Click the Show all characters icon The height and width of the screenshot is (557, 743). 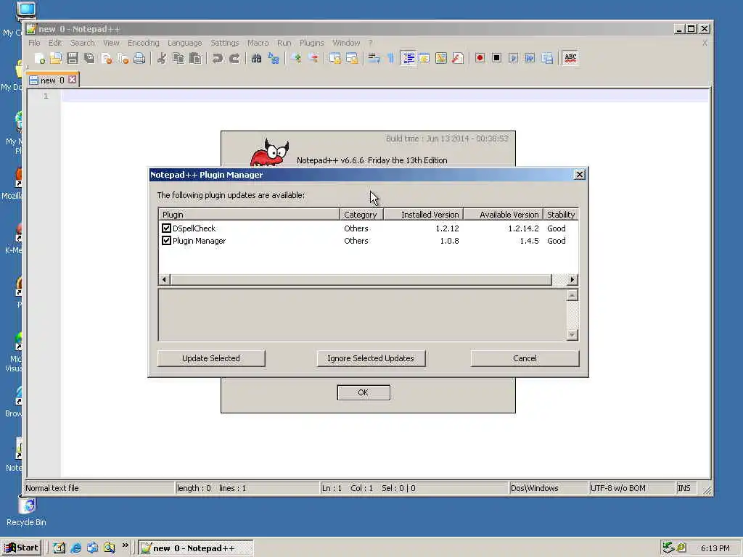(x=390, y=58)
